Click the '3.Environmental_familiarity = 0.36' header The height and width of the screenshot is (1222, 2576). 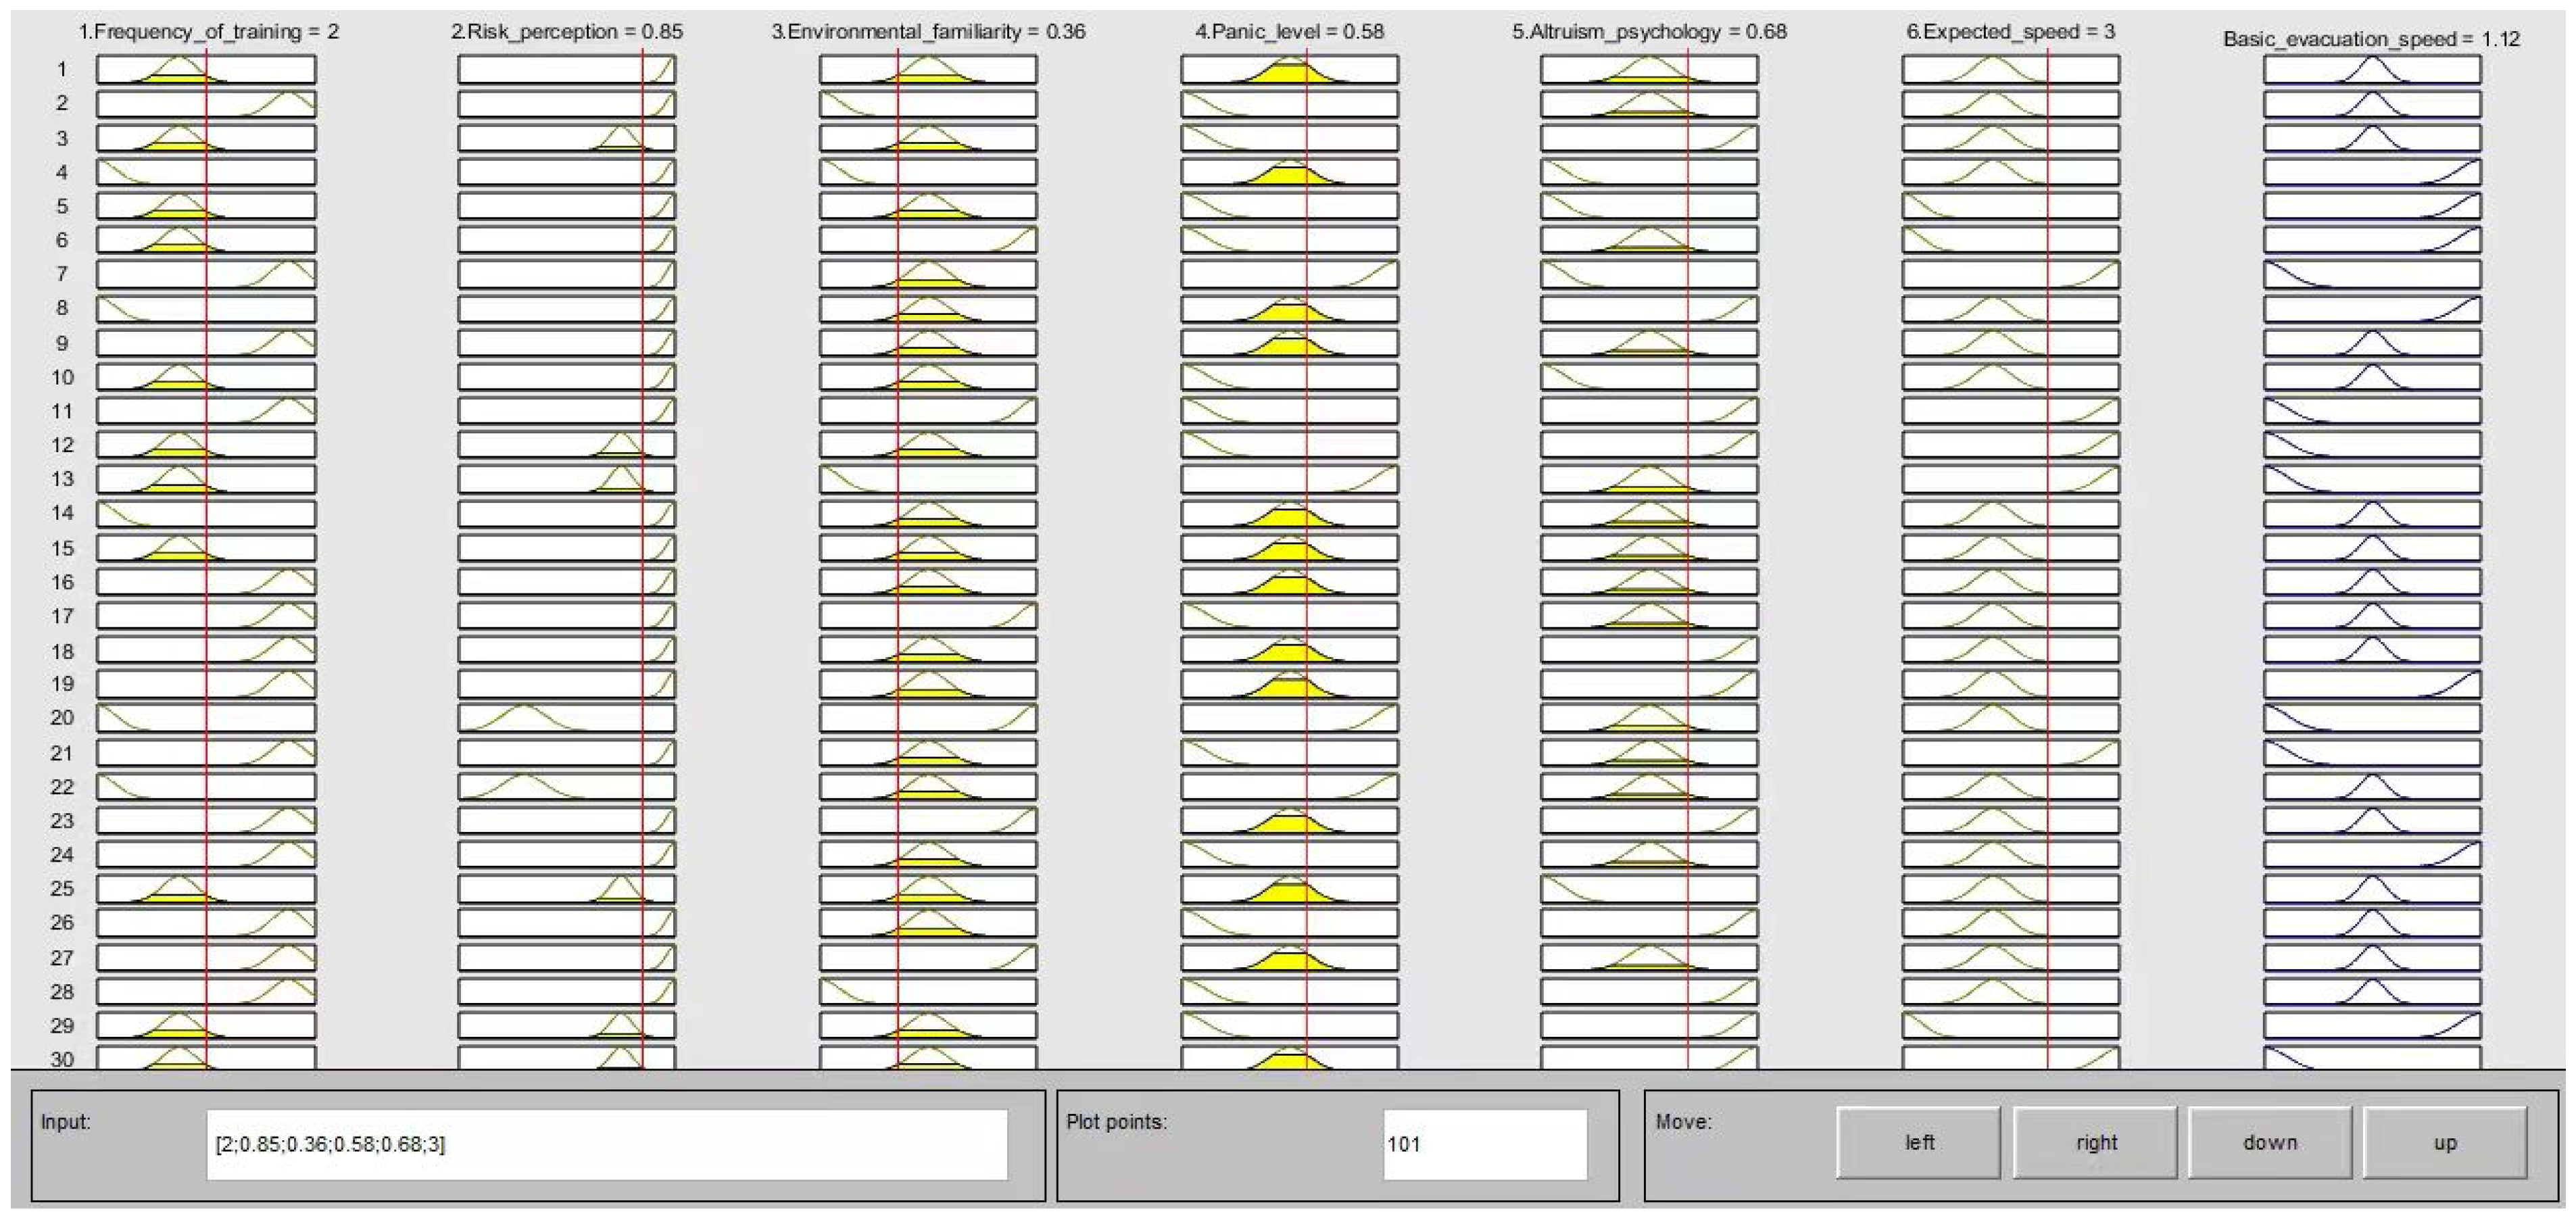pyautogui.click(x=928, y=32)
